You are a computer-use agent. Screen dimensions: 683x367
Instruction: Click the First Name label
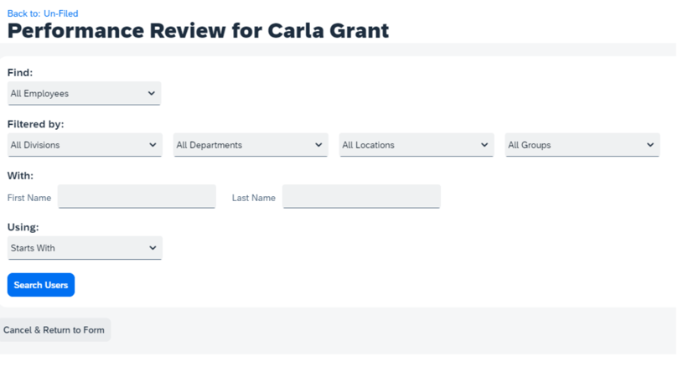[x=29, y=198]
